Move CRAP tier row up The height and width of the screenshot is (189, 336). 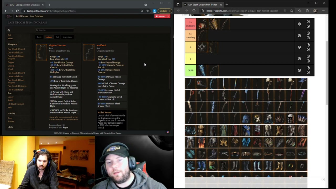308,68
